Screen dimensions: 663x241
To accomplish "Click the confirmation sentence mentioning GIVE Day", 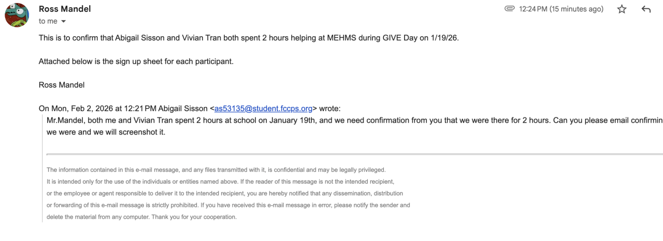I will click(249, 38).
